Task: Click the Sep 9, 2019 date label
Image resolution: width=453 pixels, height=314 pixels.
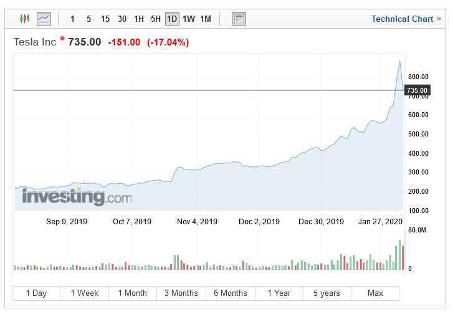Action: pyautogui.click(x=67, y=222)
